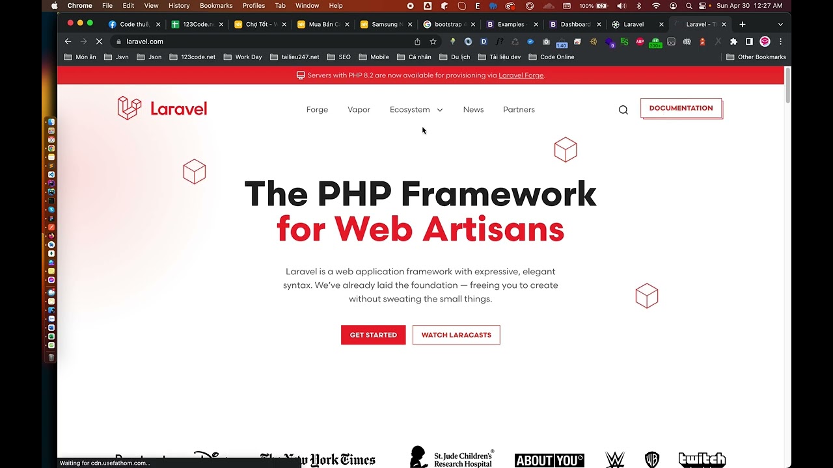Click the GET STARTED button
This screenshot has width=833, height=468.
click(373, 335)
